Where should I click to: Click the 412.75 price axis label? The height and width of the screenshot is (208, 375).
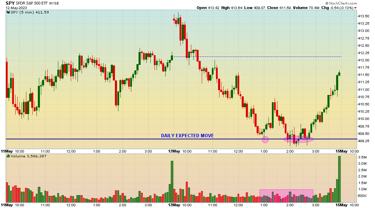point(364,38)
